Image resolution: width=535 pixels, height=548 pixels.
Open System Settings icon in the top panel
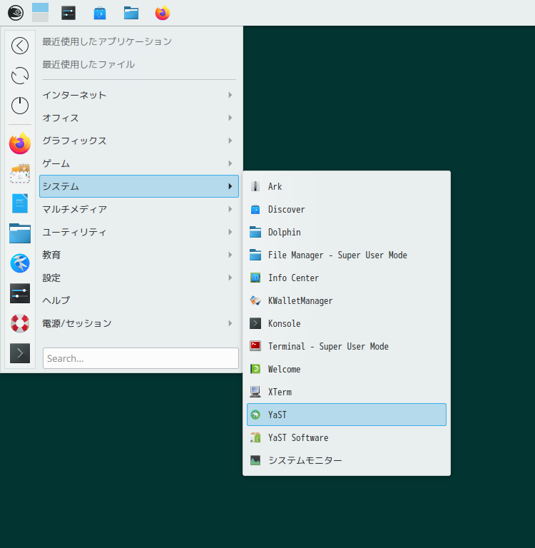pos(68,14)
